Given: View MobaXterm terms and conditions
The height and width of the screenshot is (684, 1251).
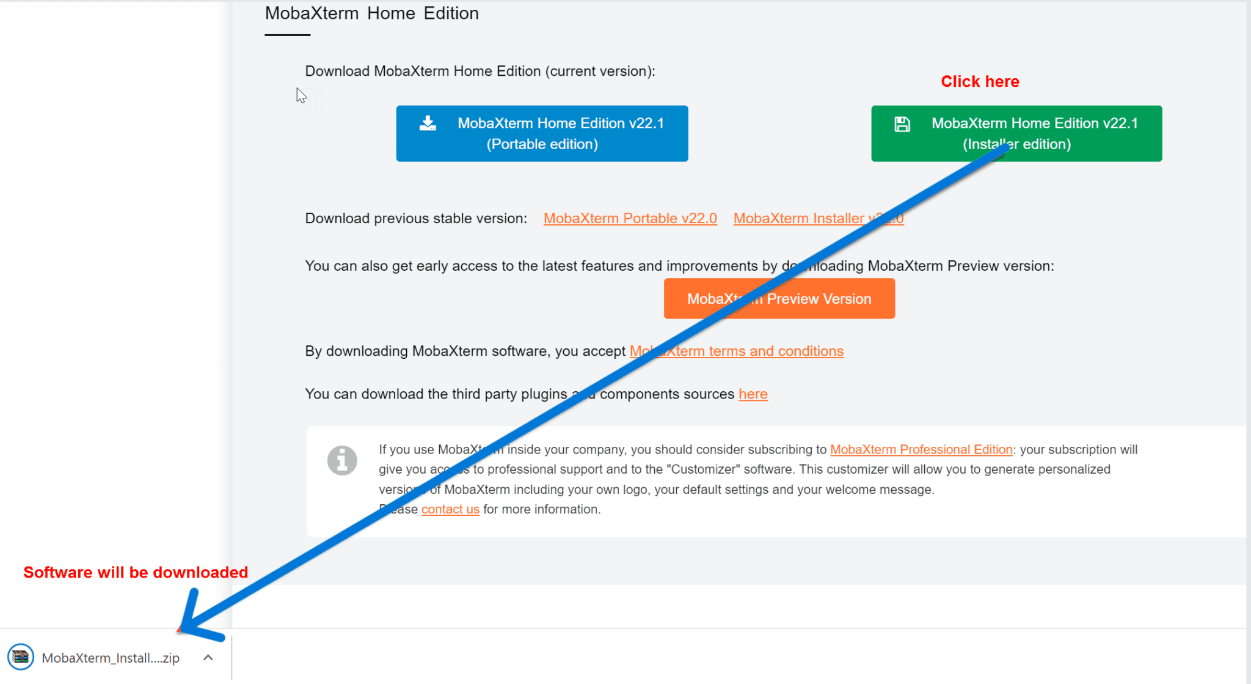Looking at the screenshot, I should [x=737, y=351].
